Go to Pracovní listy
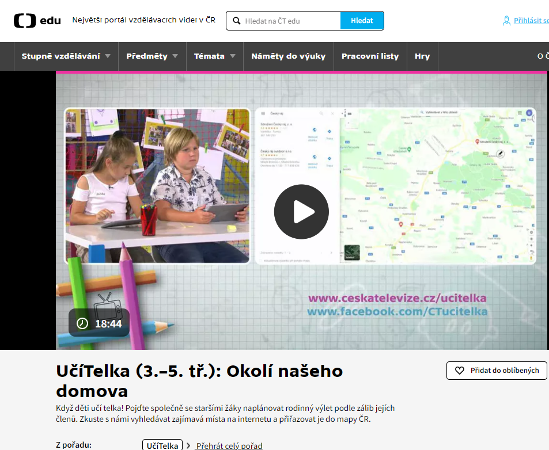Viewport: 549px width, 450px height. pos(370,56)
